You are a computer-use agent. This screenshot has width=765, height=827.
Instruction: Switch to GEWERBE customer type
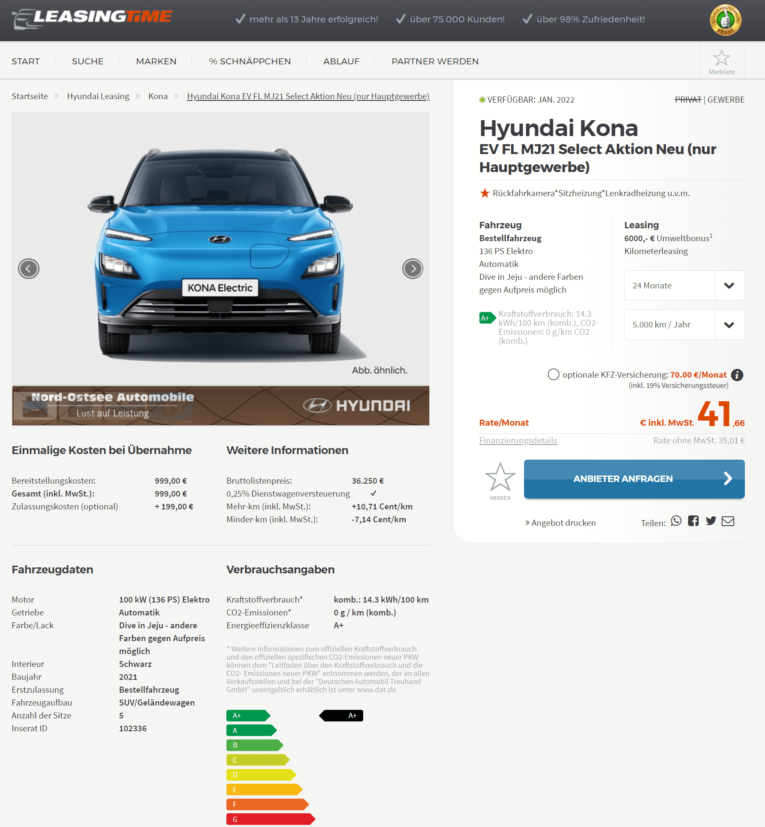pos(726,100)
